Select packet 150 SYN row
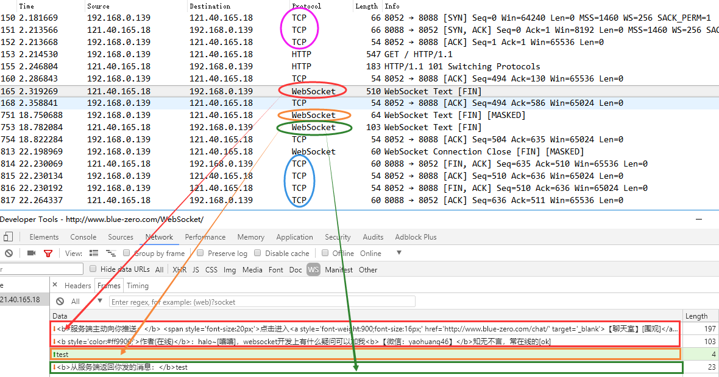 (x=359, y=18)
